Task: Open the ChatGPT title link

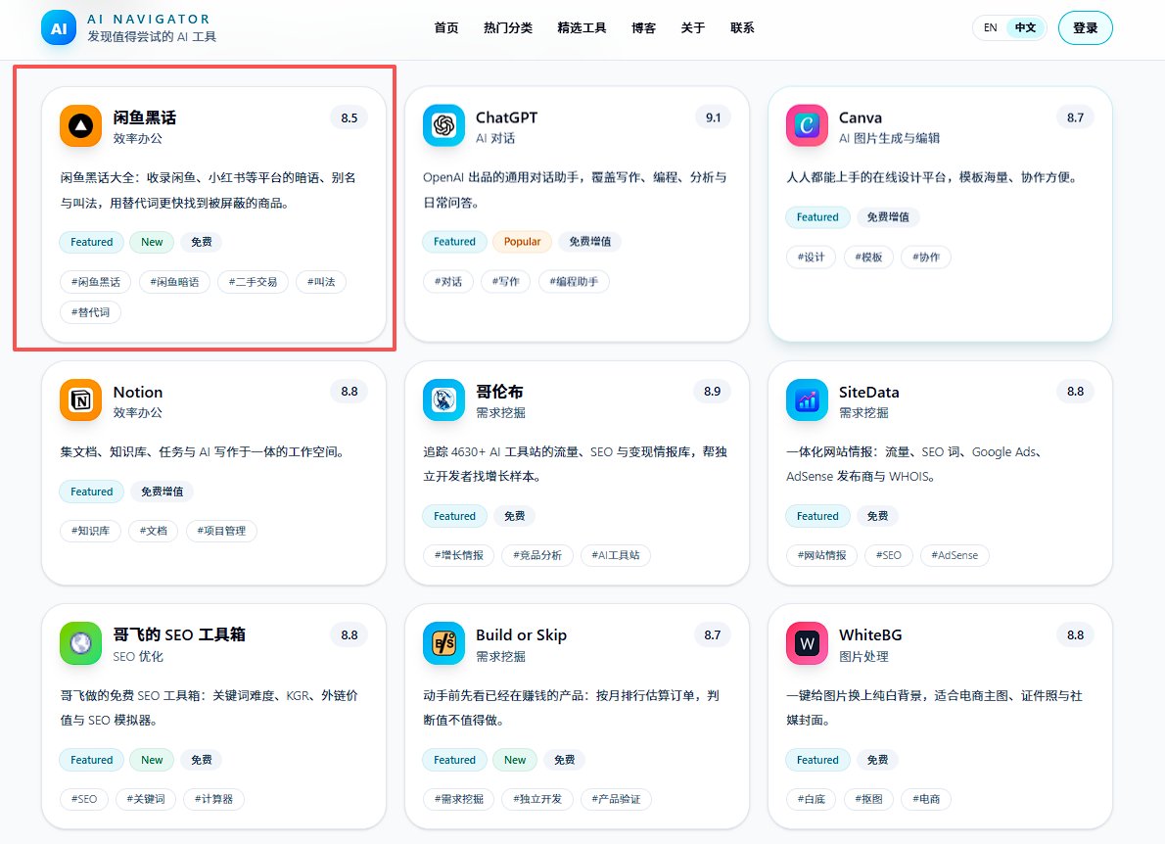Action: (507, 117)
